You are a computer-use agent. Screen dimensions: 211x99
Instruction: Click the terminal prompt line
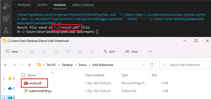coord(58,32)
